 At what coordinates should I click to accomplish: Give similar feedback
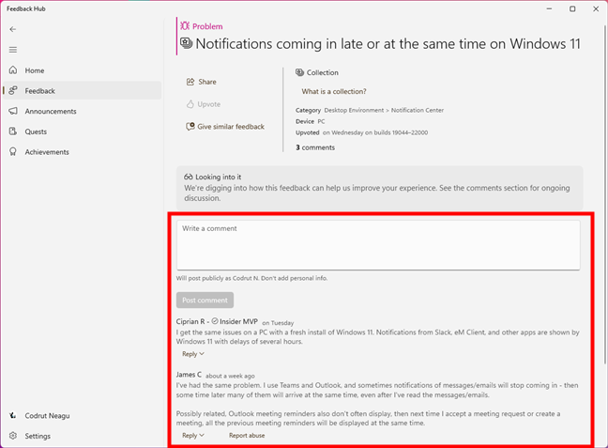click(225, 127)
